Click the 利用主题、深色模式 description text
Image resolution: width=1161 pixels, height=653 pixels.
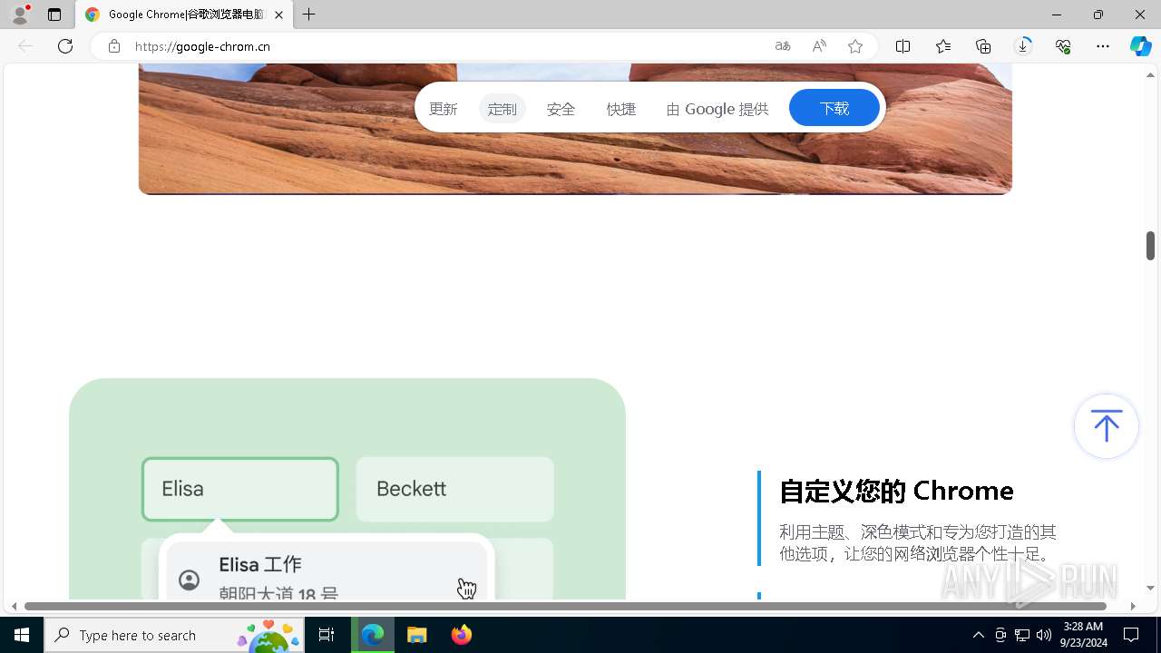pos(918,542)
